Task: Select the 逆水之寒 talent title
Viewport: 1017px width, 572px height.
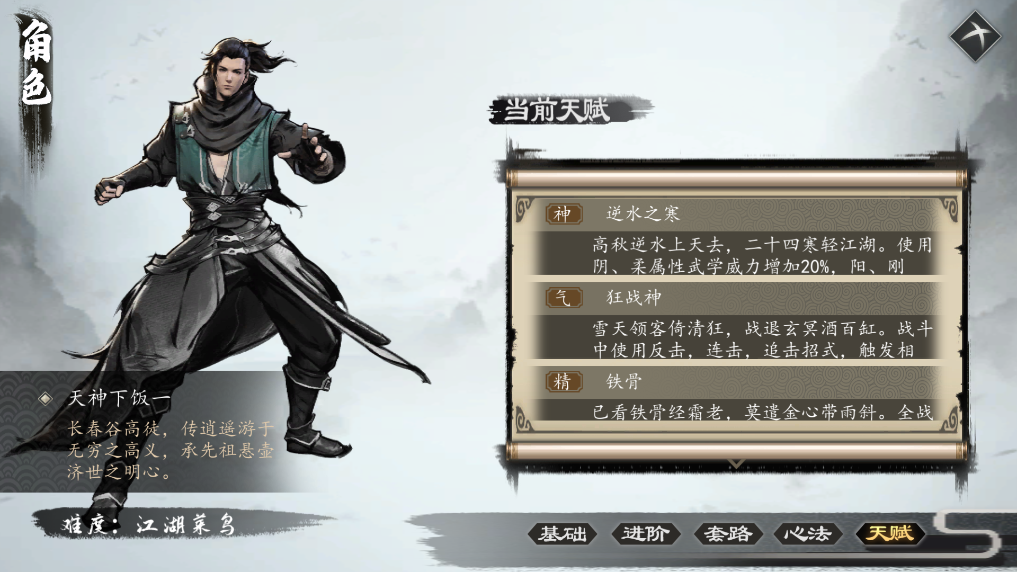Action: click(643, 213)
